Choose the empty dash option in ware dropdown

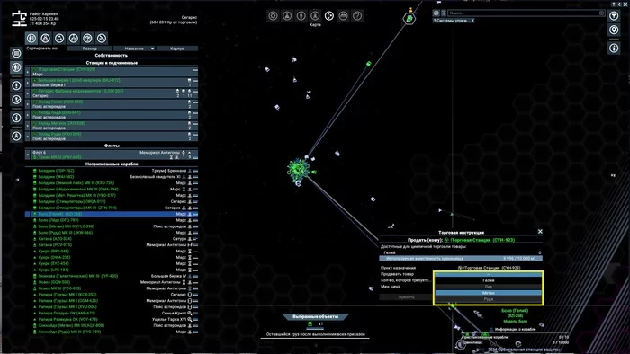pos(488,275)
